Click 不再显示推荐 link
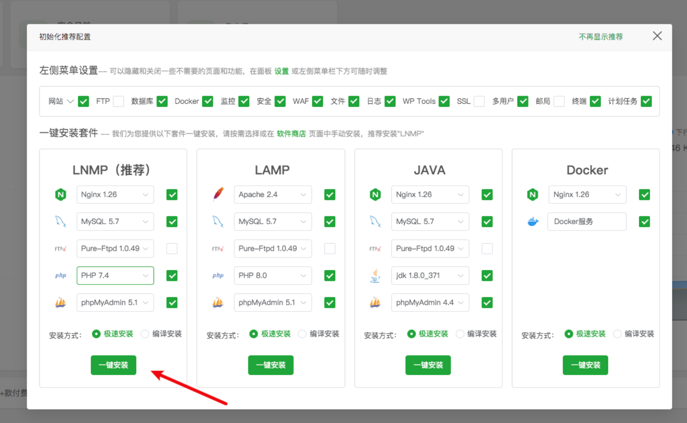Viewport: 687px width, 423px height. [x=601, y=37]
